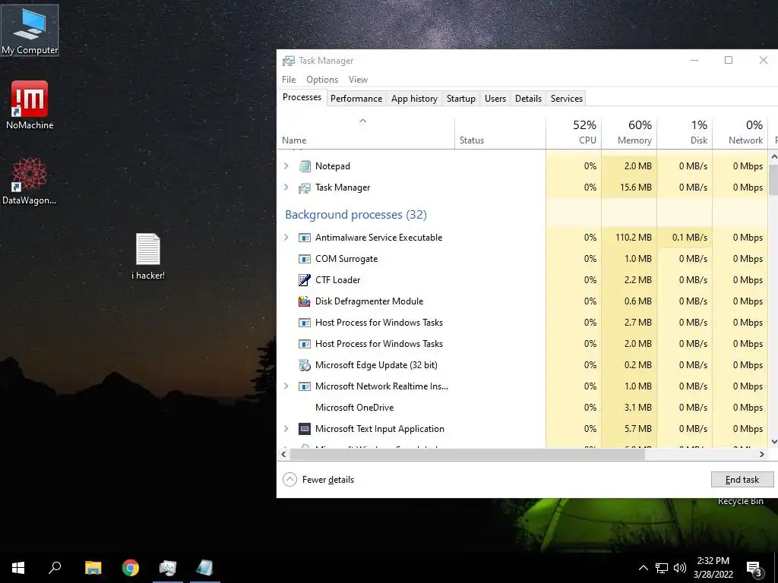
Task: Click the Background processes (32) heading
Action: pos(356,215)
